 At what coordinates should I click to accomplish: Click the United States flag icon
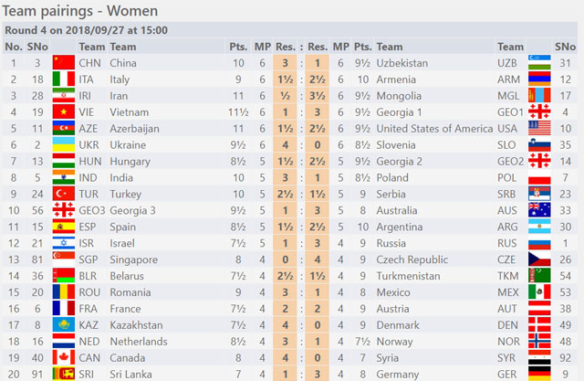coord(539,128)
